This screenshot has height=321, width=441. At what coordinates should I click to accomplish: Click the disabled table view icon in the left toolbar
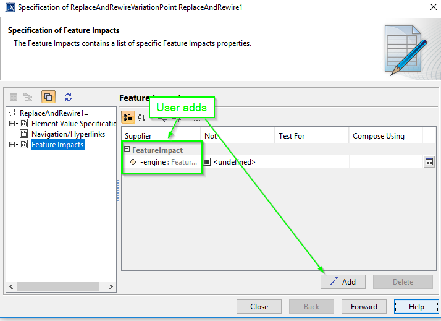click(x=14, y=97)
